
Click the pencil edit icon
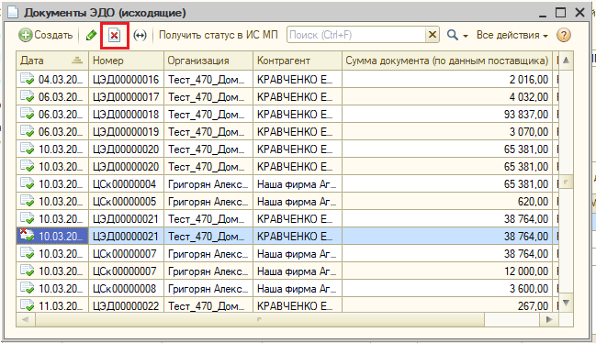pyautogui.click(x=91, y=35)
